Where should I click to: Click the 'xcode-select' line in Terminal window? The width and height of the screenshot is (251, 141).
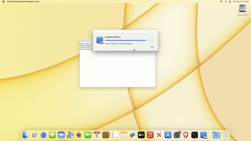click(86, 47)
